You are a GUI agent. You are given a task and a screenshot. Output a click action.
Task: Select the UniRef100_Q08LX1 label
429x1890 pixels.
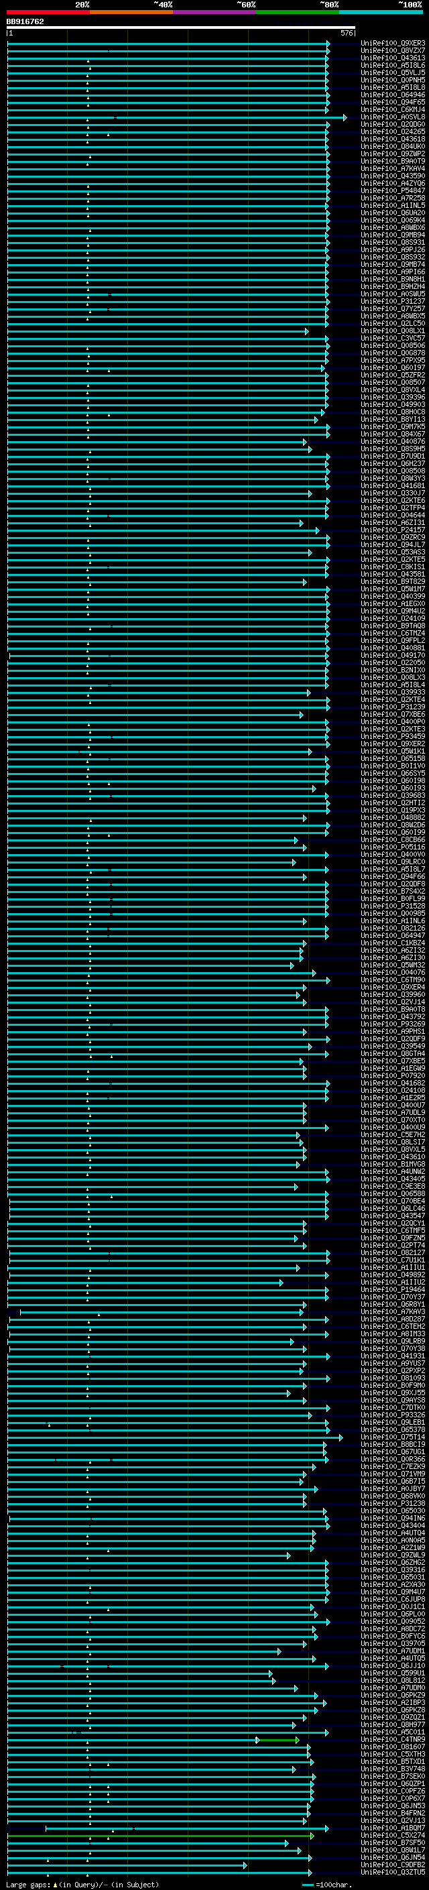(393, 331)
